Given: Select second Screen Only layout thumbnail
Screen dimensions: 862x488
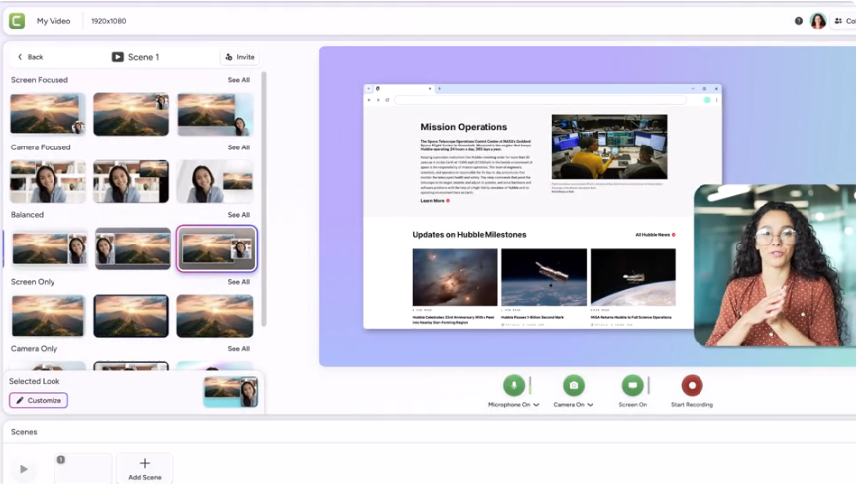Looking at the screenshot, I should [132, 316].
